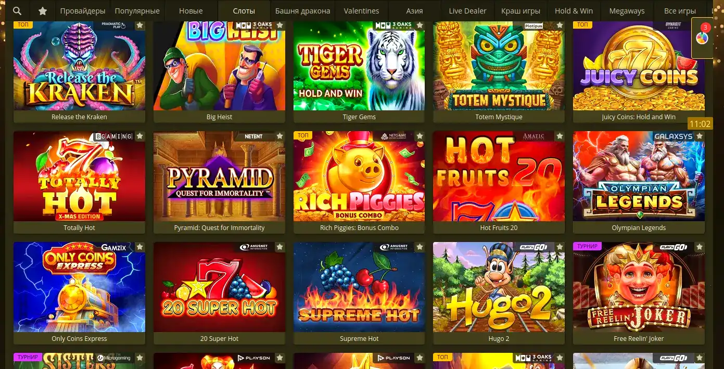This screenshot has height=369, width=724.
Task: Show favorites via the top star icon
Action: pos(43,11)
